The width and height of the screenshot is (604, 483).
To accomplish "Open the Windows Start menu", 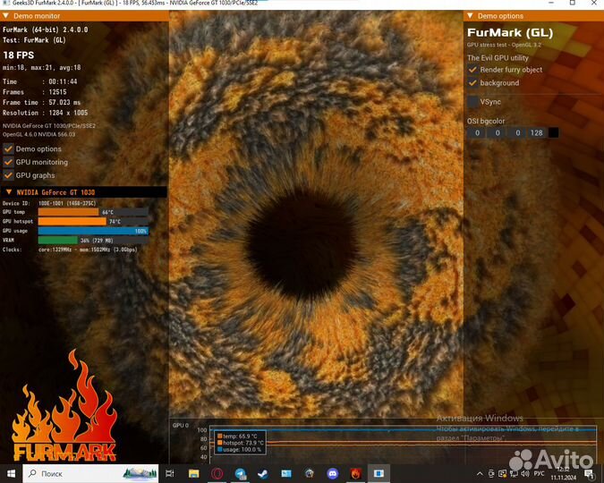I will pos(13,472).
